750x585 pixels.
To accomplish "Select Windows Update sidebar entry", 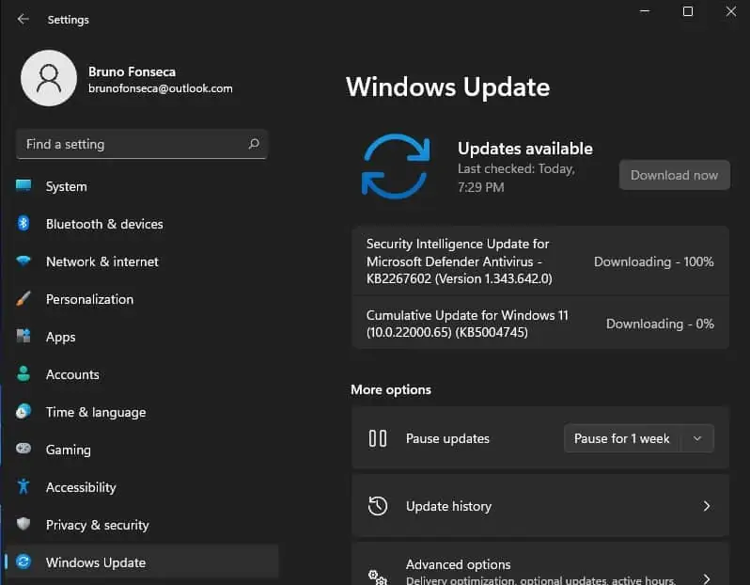I will coord(142,562).
